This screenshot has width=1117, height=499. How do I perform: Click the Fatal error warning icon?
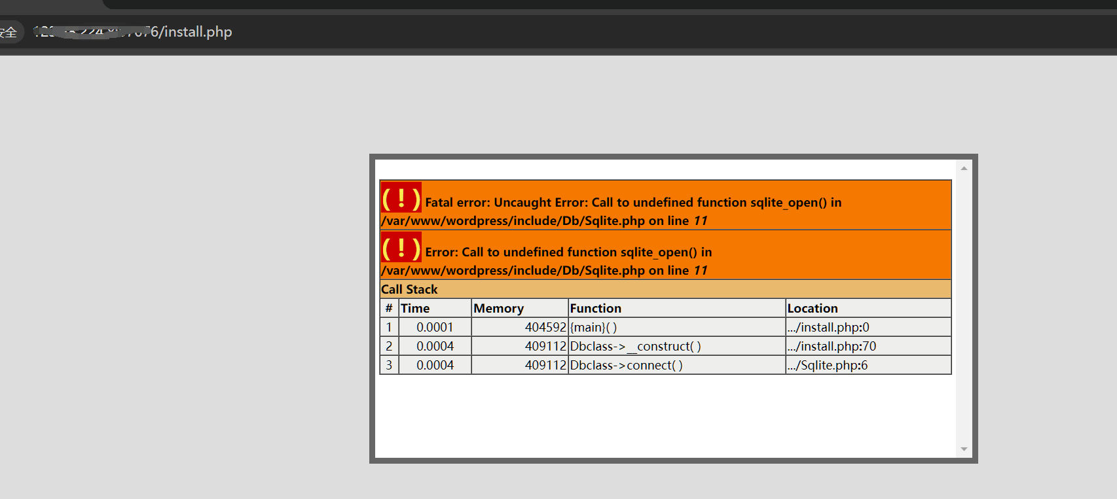coord(401,198)
